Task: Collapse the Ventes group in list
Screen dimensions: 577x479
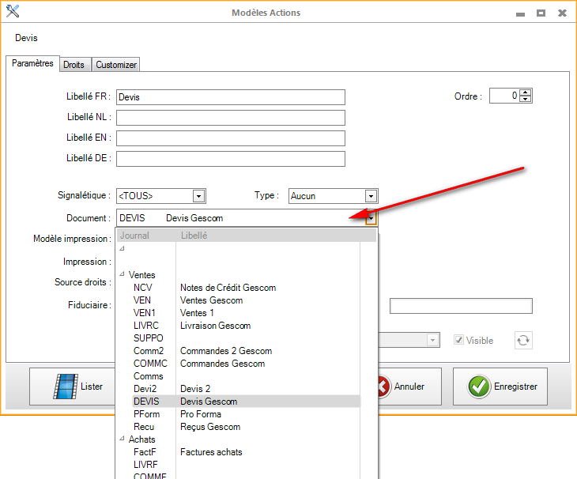Action: click(x=123, y=275)
